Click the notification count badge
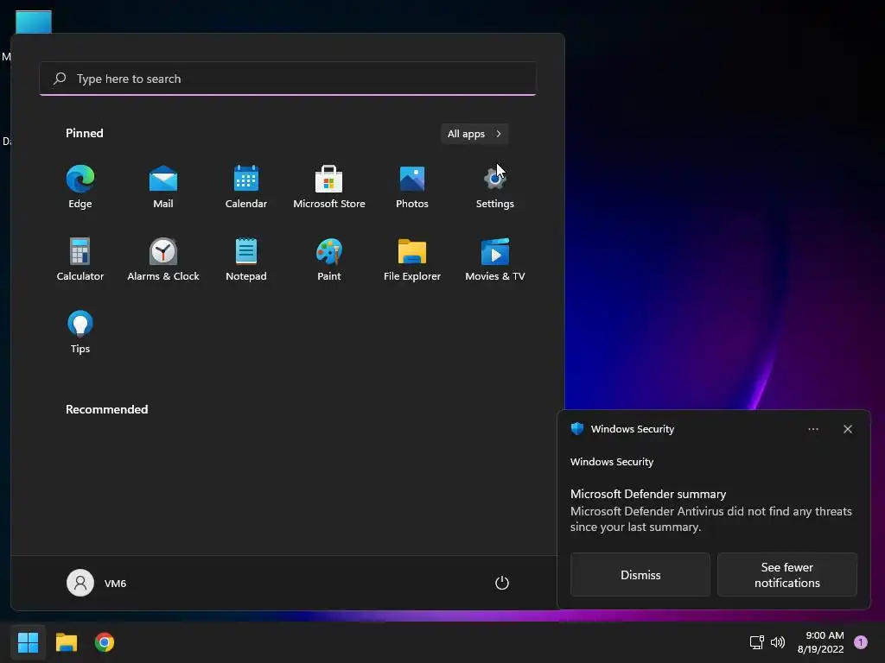This screenshot has width=885, height=663. 861,642
